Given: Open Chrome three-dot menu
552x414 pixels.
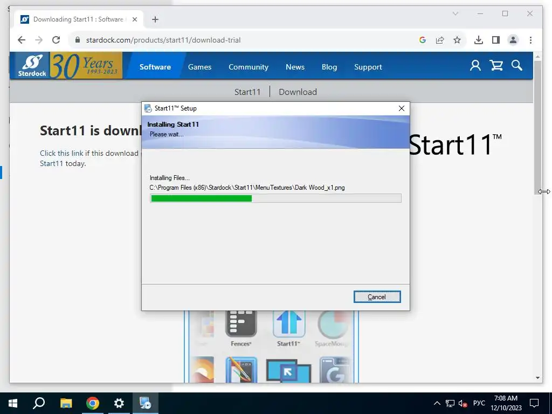Looking at the screenshot, I should (x=530, y=40).
